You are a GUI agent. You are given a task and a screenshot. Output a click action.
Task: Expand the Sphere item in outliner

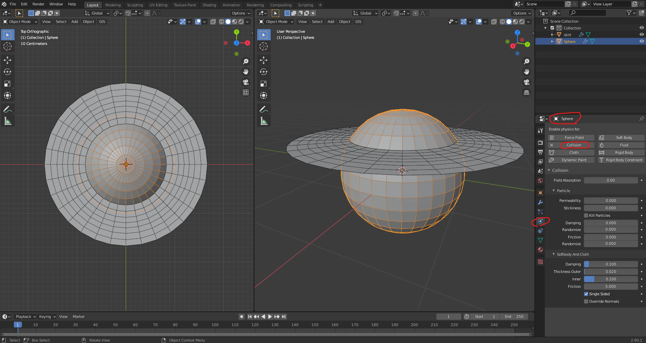[552, 42]
